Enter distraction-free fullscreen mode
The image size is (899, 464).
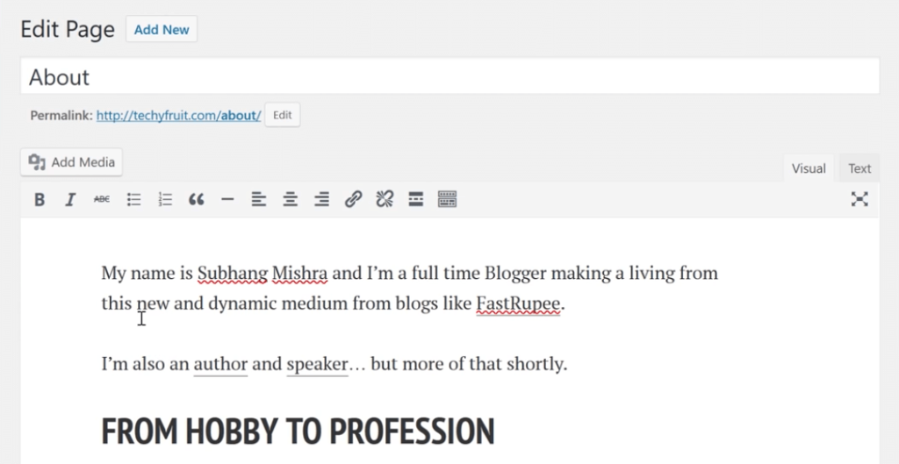click(859, 199)
